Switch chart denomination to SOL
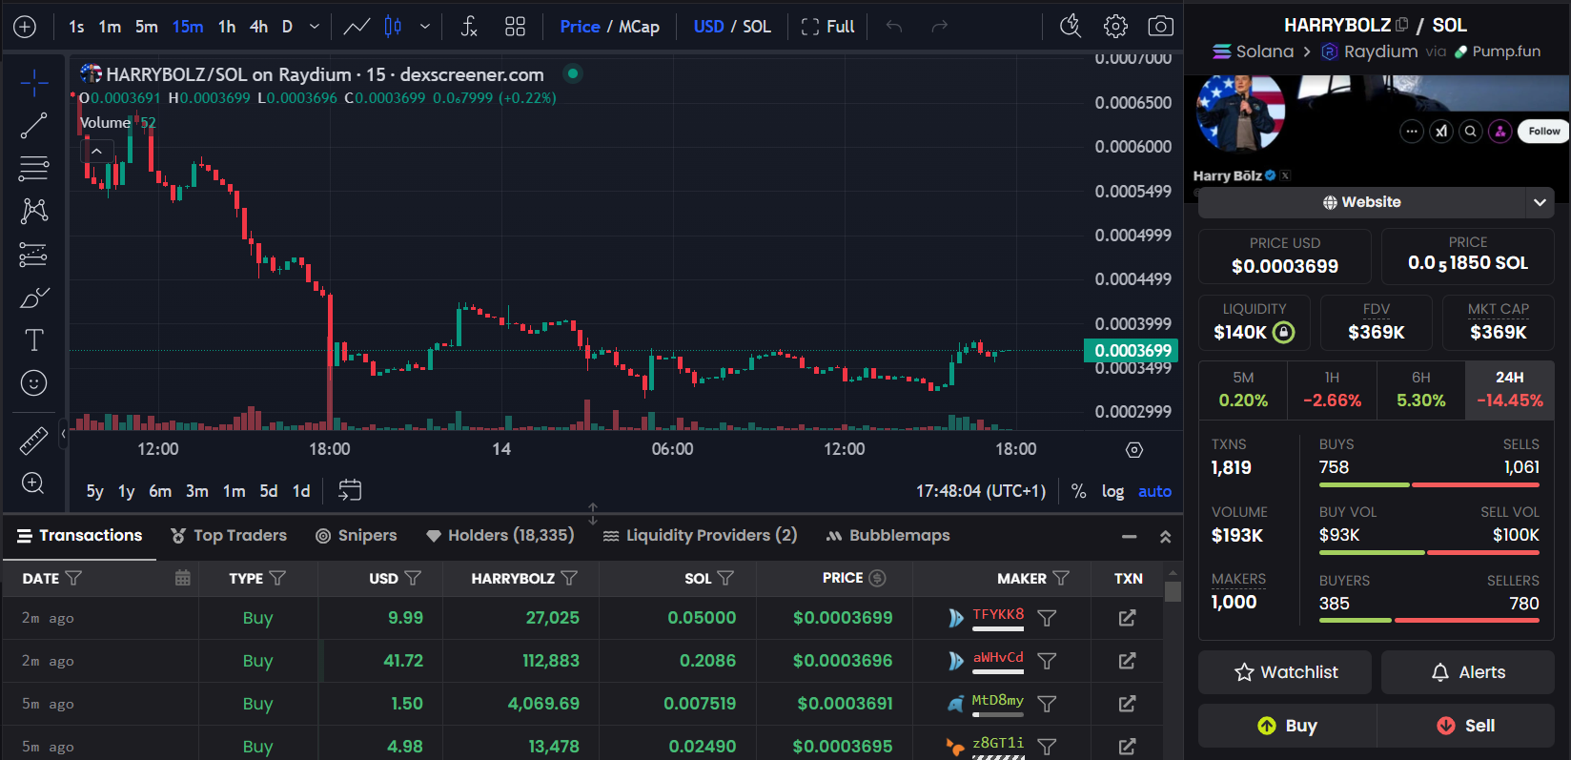Viewport: 1571px width, 760px height. [757, 27]
